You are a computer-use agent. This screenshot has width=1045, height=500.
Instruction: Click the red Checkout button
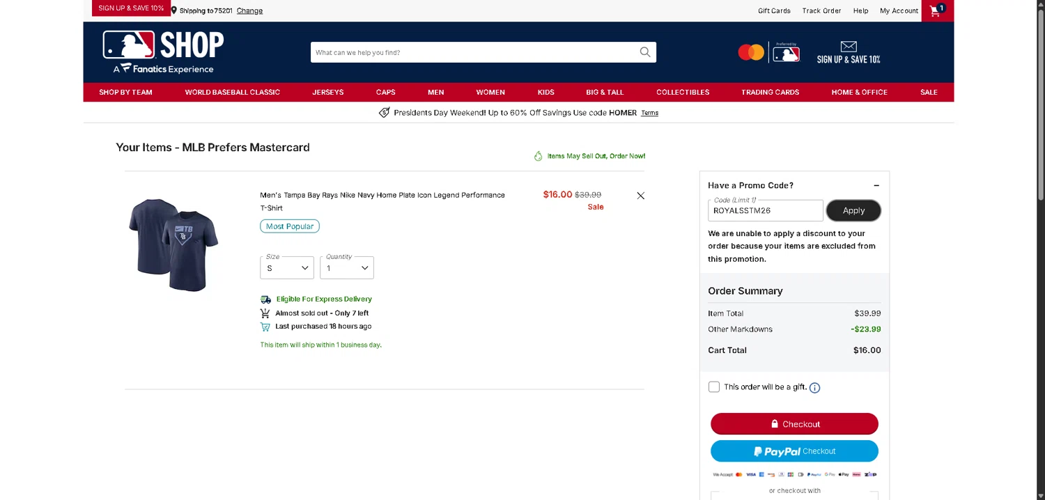794,424
